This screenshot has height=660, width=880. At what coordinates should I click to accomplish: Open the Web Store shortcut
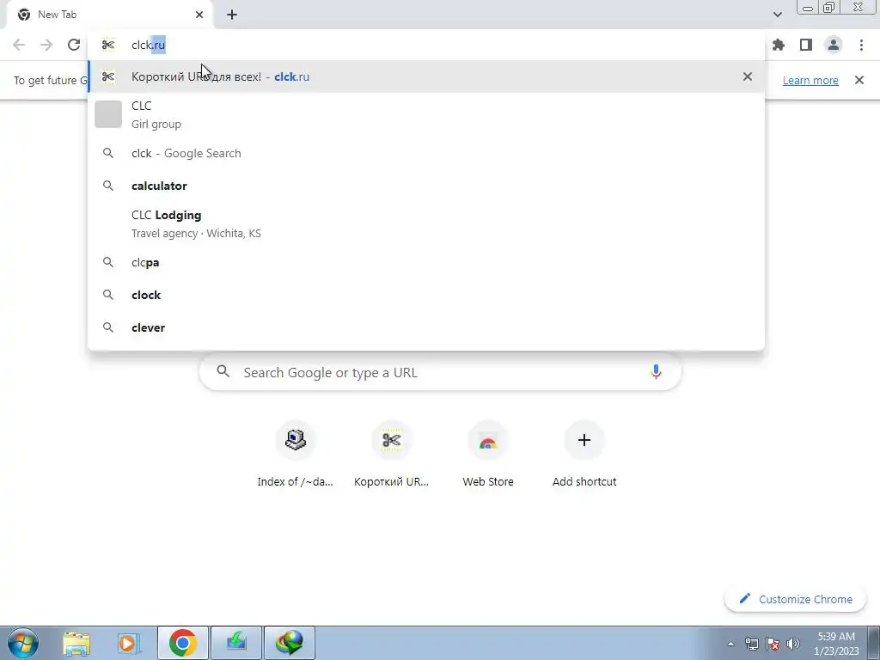488,454
